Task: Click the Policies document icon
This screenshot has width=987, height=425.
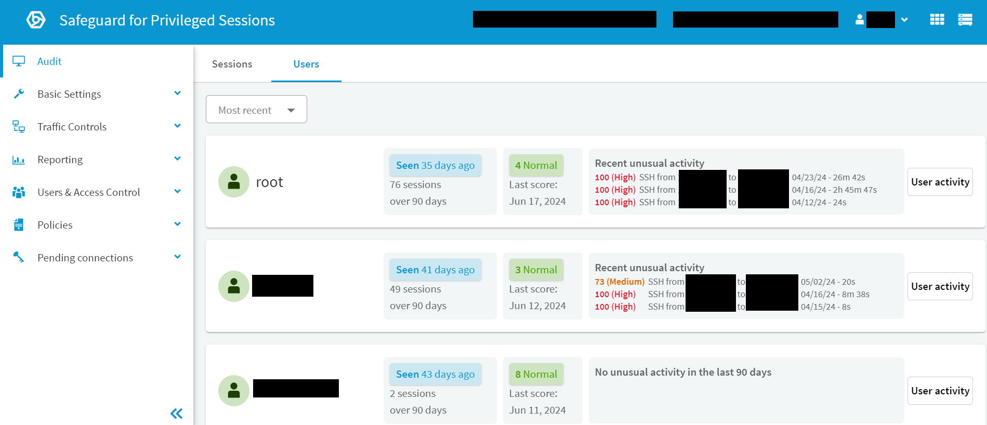Action: click(x=19, y=225)
